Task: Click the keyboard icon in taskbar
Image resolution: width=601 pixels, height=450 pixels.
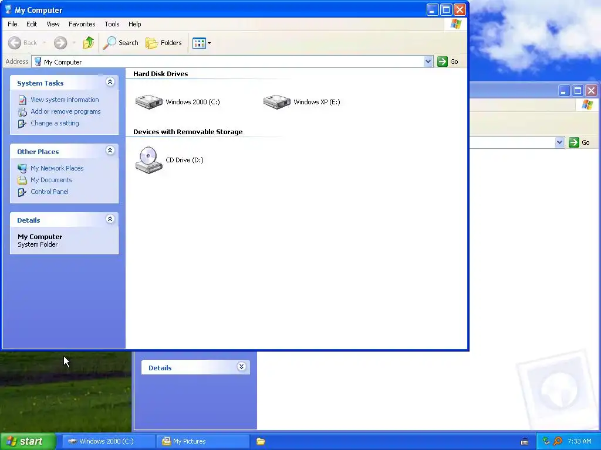Action: (525, 442)
